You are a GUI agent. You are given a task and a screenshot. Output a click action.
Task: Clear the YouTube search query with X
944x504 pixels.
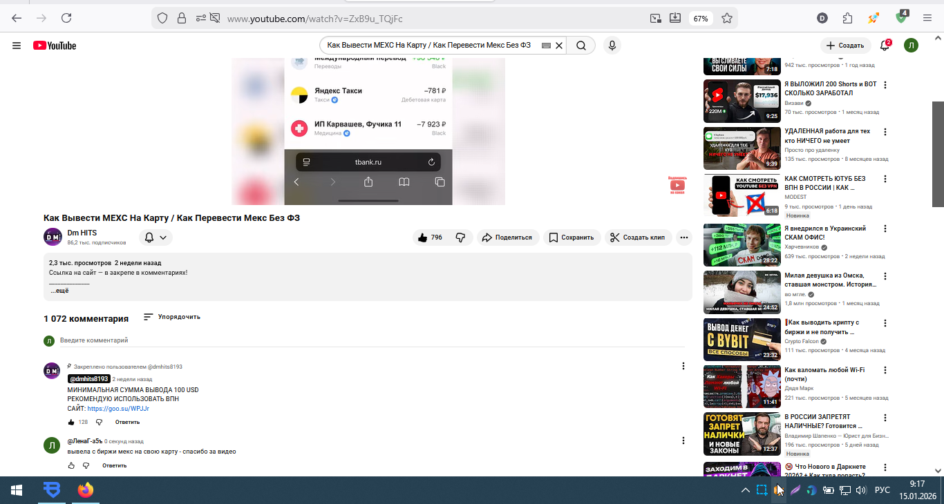[x=559, y=46]
